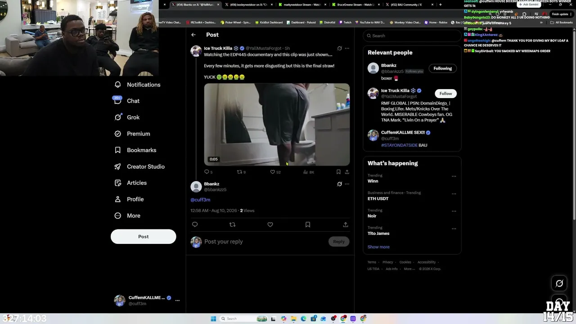Open the Accessibility footer link
The image size is (576, 324).
tap(427, 262)
